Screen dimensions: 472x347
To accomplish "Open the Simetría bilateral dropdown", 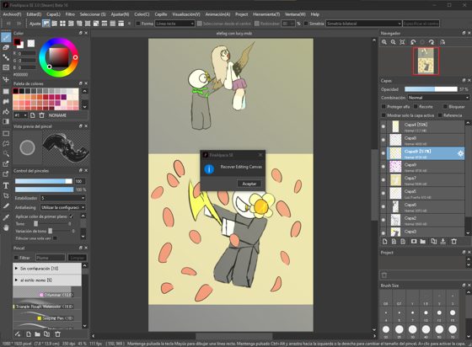I will point(364,24).
